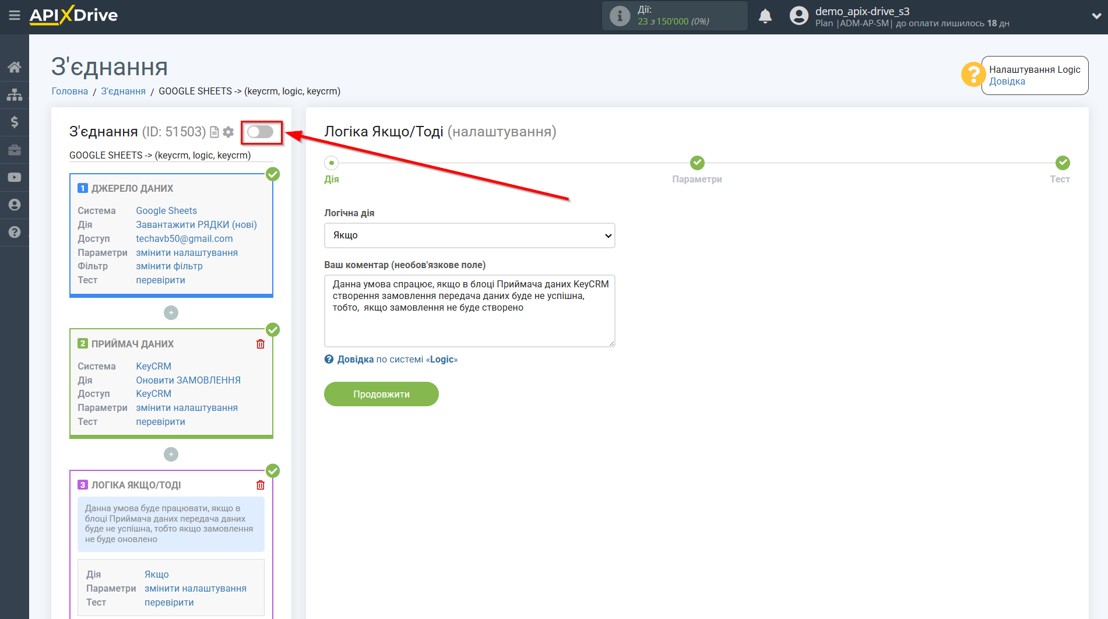
Task: Open the help question sidebar icon
Action: (x=15, y=232)
